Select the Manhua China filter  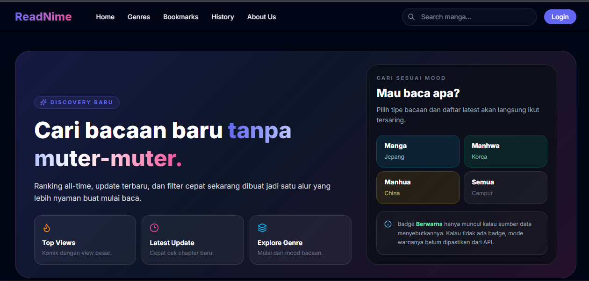coord(418,188)
